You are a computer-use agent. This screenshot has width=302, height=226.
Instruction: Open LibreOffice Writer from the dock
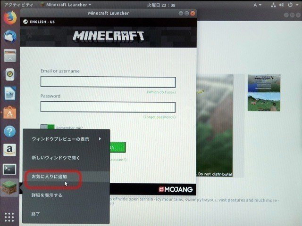(10, 93)
